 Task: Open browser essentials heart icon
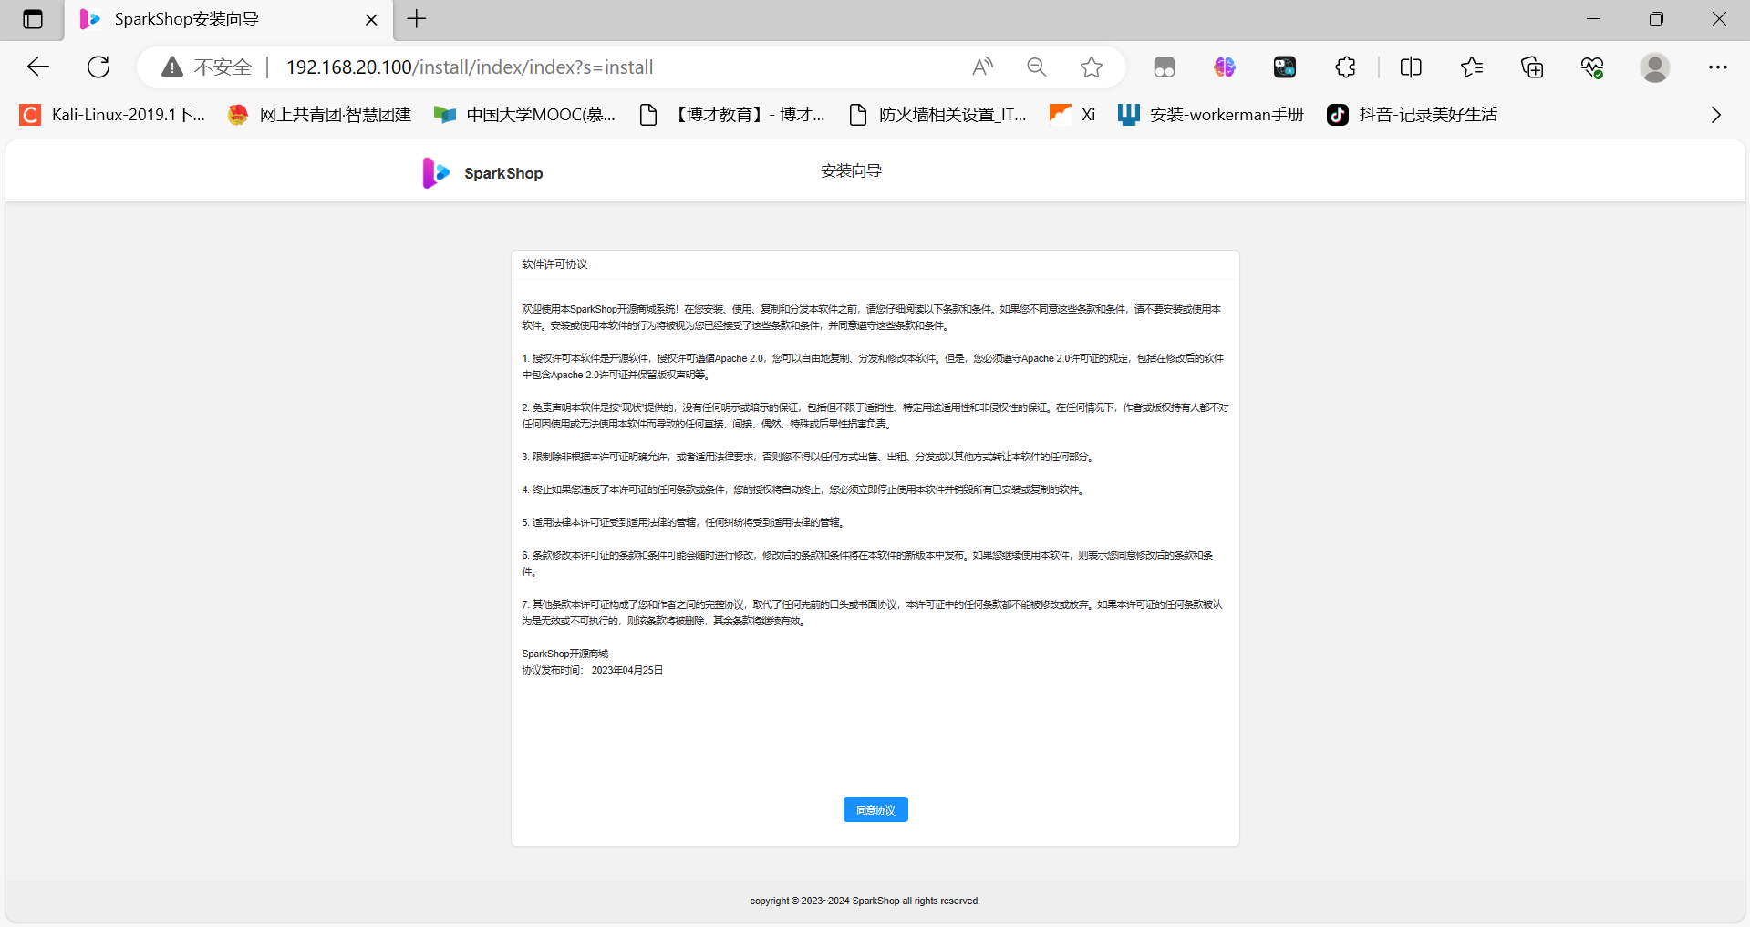[1592, 67]
